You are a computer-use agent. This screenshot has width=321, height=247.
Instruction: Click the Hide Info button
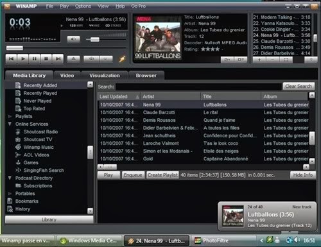(x=303, y=175)
